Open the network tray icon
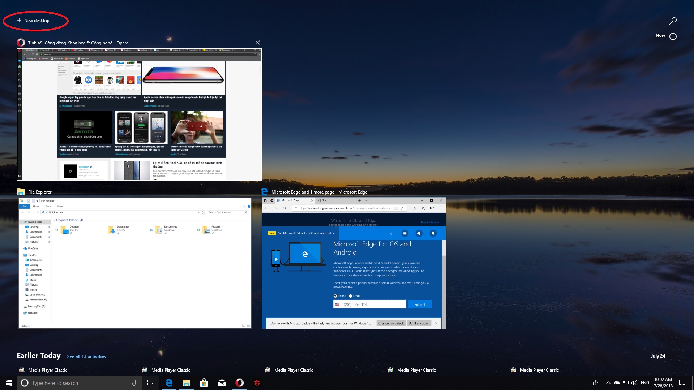The image size is (694, 390). tap(625, 383)
